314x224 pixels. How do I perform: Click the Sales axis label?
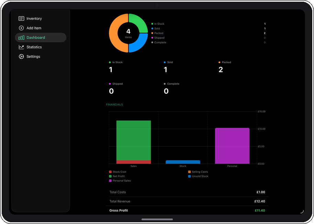134,166
